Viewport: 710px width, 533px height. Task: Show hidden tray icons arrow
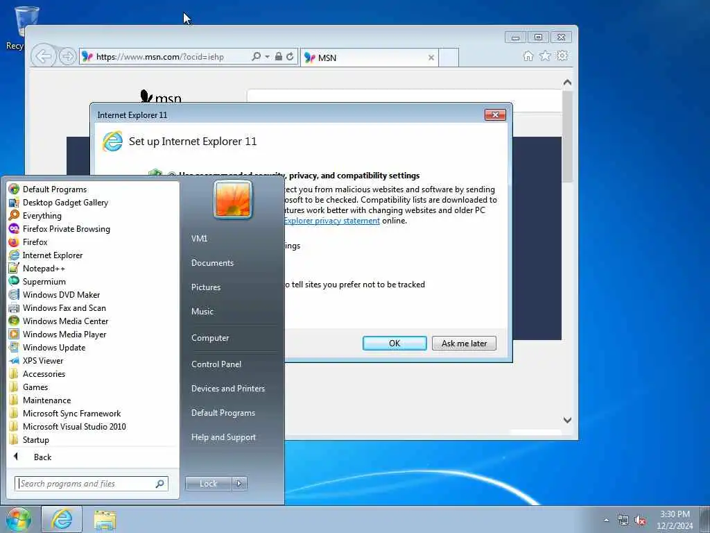pyautogui.click(x=606, y=520)
